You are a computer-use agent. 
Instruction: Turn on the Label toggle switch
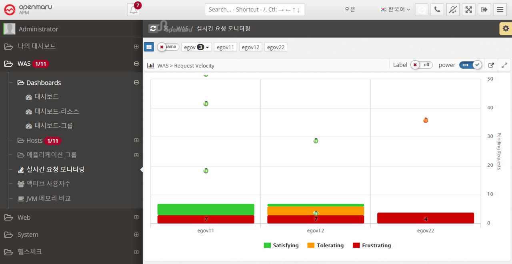click(x=422, y=65)
